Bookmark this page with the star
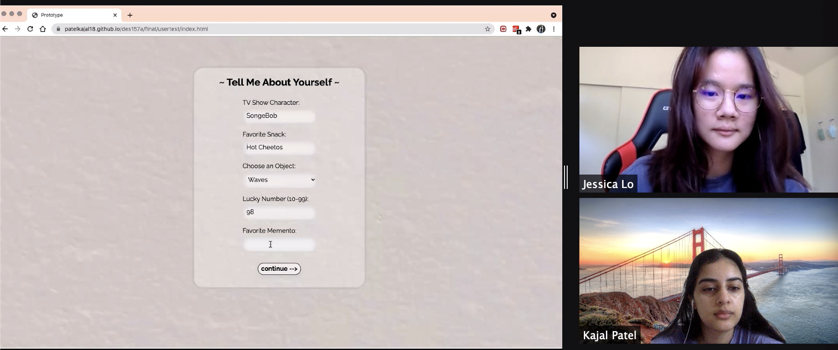 click(x=487, y=29)
